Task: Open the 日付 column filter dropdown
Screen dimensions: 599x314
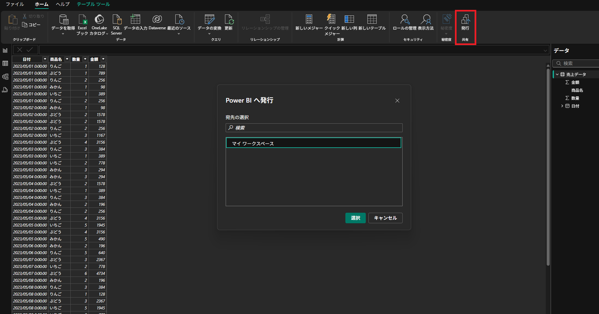Action: [45, 59]
